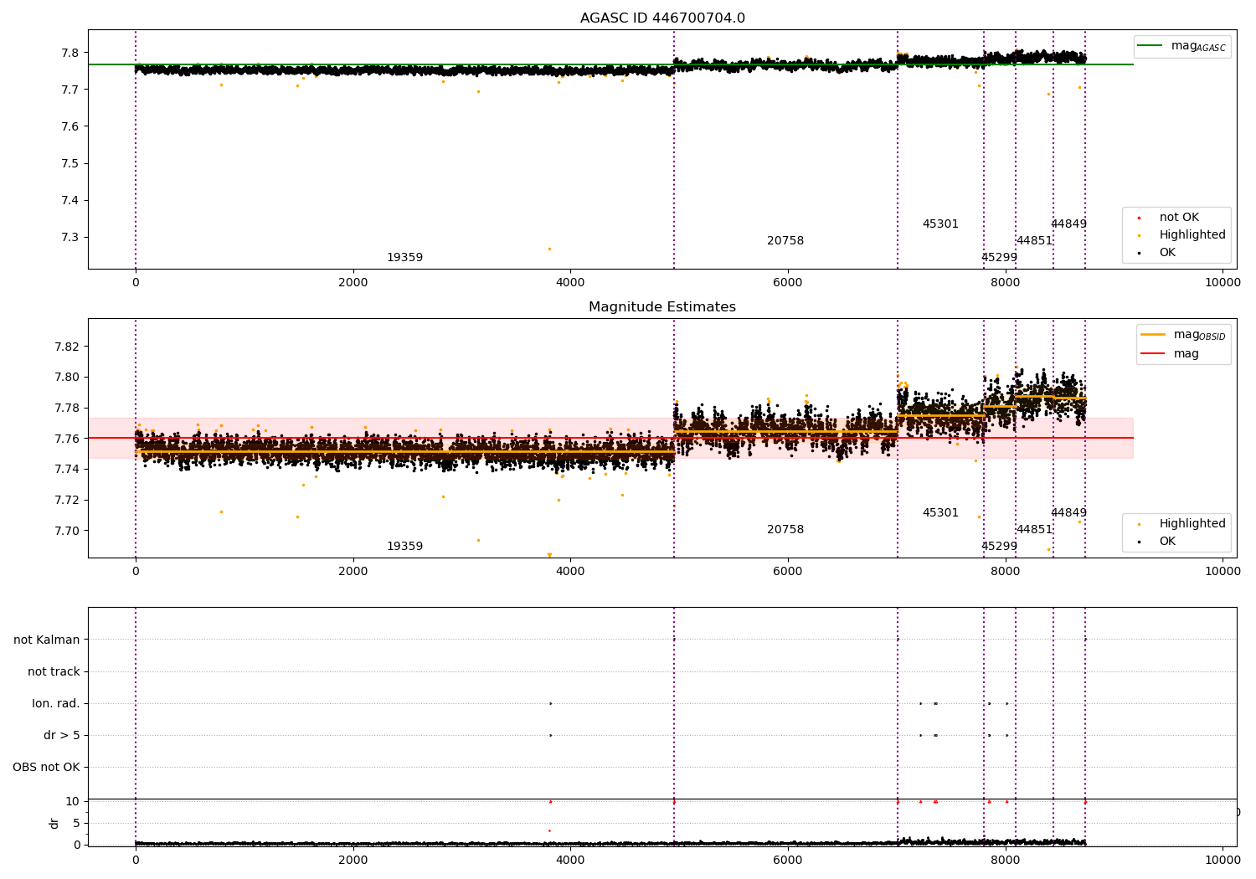This screenshot has width=1256, height=879.
Task: Click label 20758 in Magnitude Estimates plot
Action: tap(785, 530)
